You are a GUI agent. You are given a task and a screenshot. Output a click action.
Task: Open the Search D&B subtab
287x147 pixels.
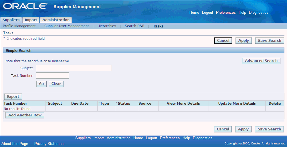134,26
